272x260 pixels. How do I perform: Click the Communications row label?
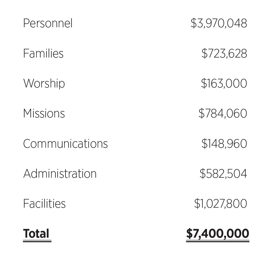coord(65,144)
